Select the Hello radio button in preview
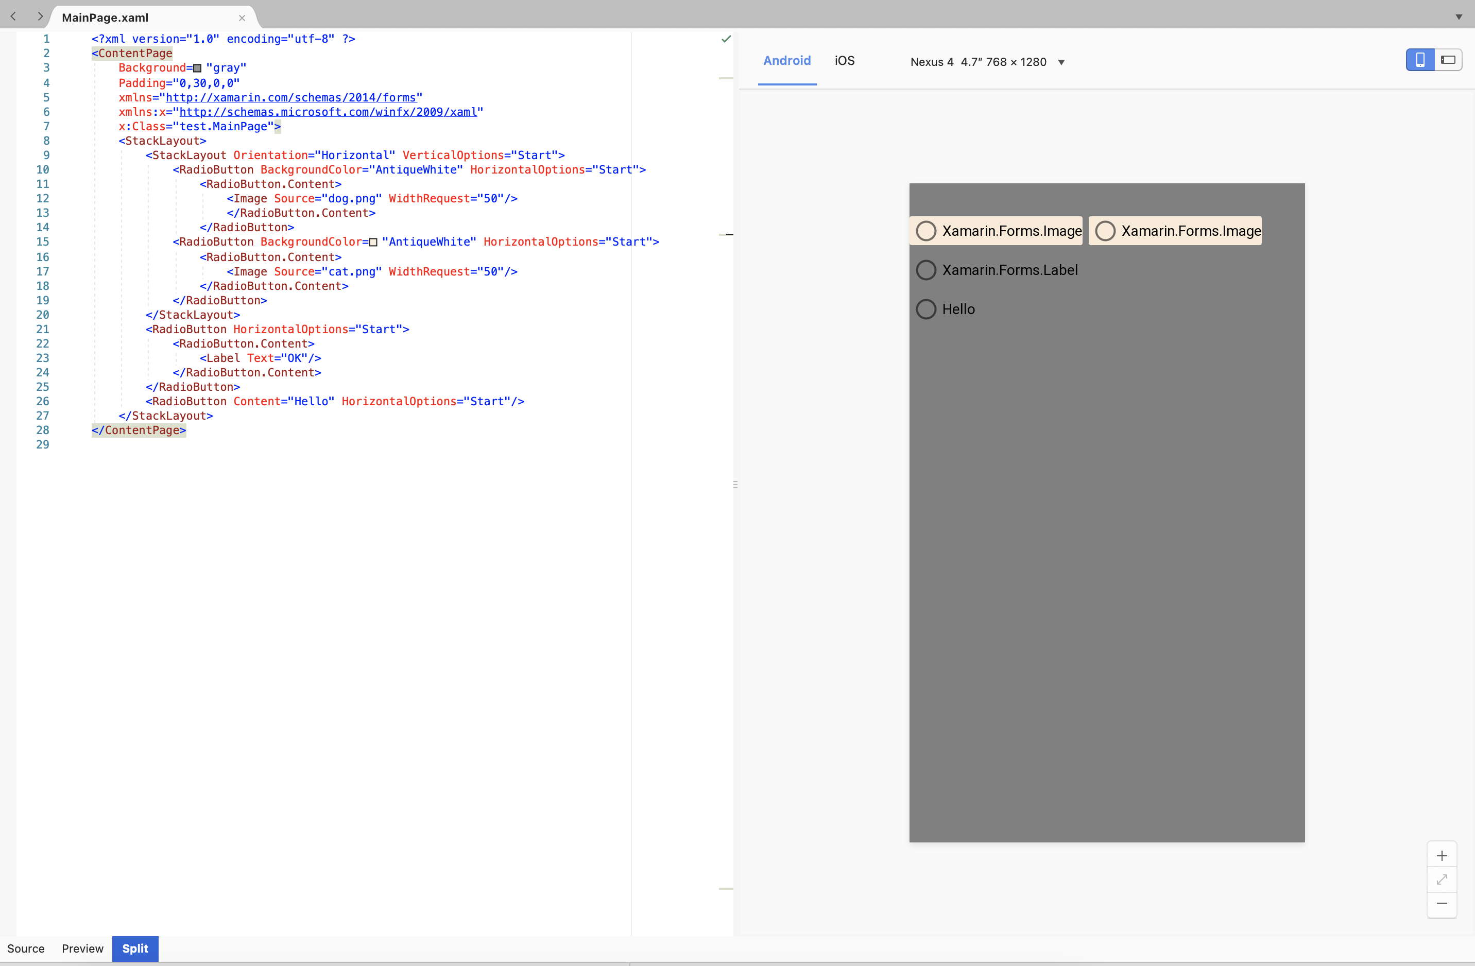This screenshot has width=1475, height=966. point(927,308)
